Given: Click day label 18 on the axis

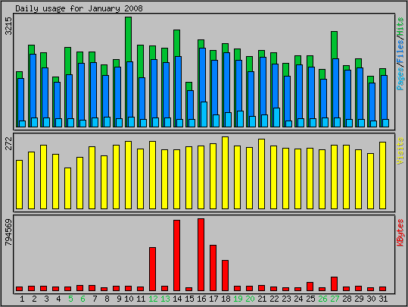Looking at the screenshot, I should 226,299.
